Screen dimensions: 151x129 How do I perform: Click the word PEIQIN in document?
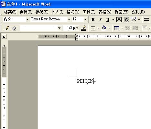85,81
